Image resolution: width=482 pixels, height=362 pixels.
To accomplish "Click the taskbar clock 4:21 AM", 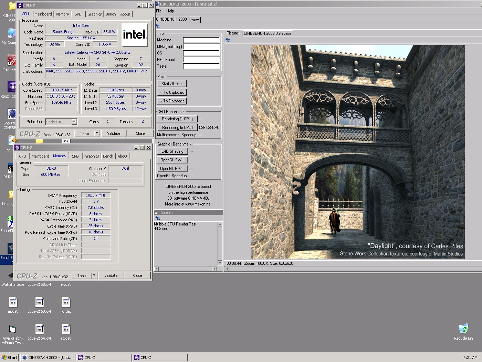I will click(x=470, y=358).
